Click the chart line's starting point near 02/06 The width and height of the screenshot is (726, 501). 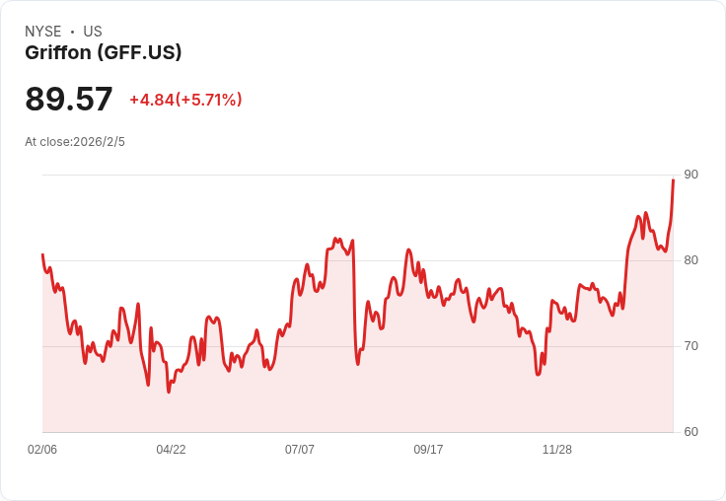(42, 254)
